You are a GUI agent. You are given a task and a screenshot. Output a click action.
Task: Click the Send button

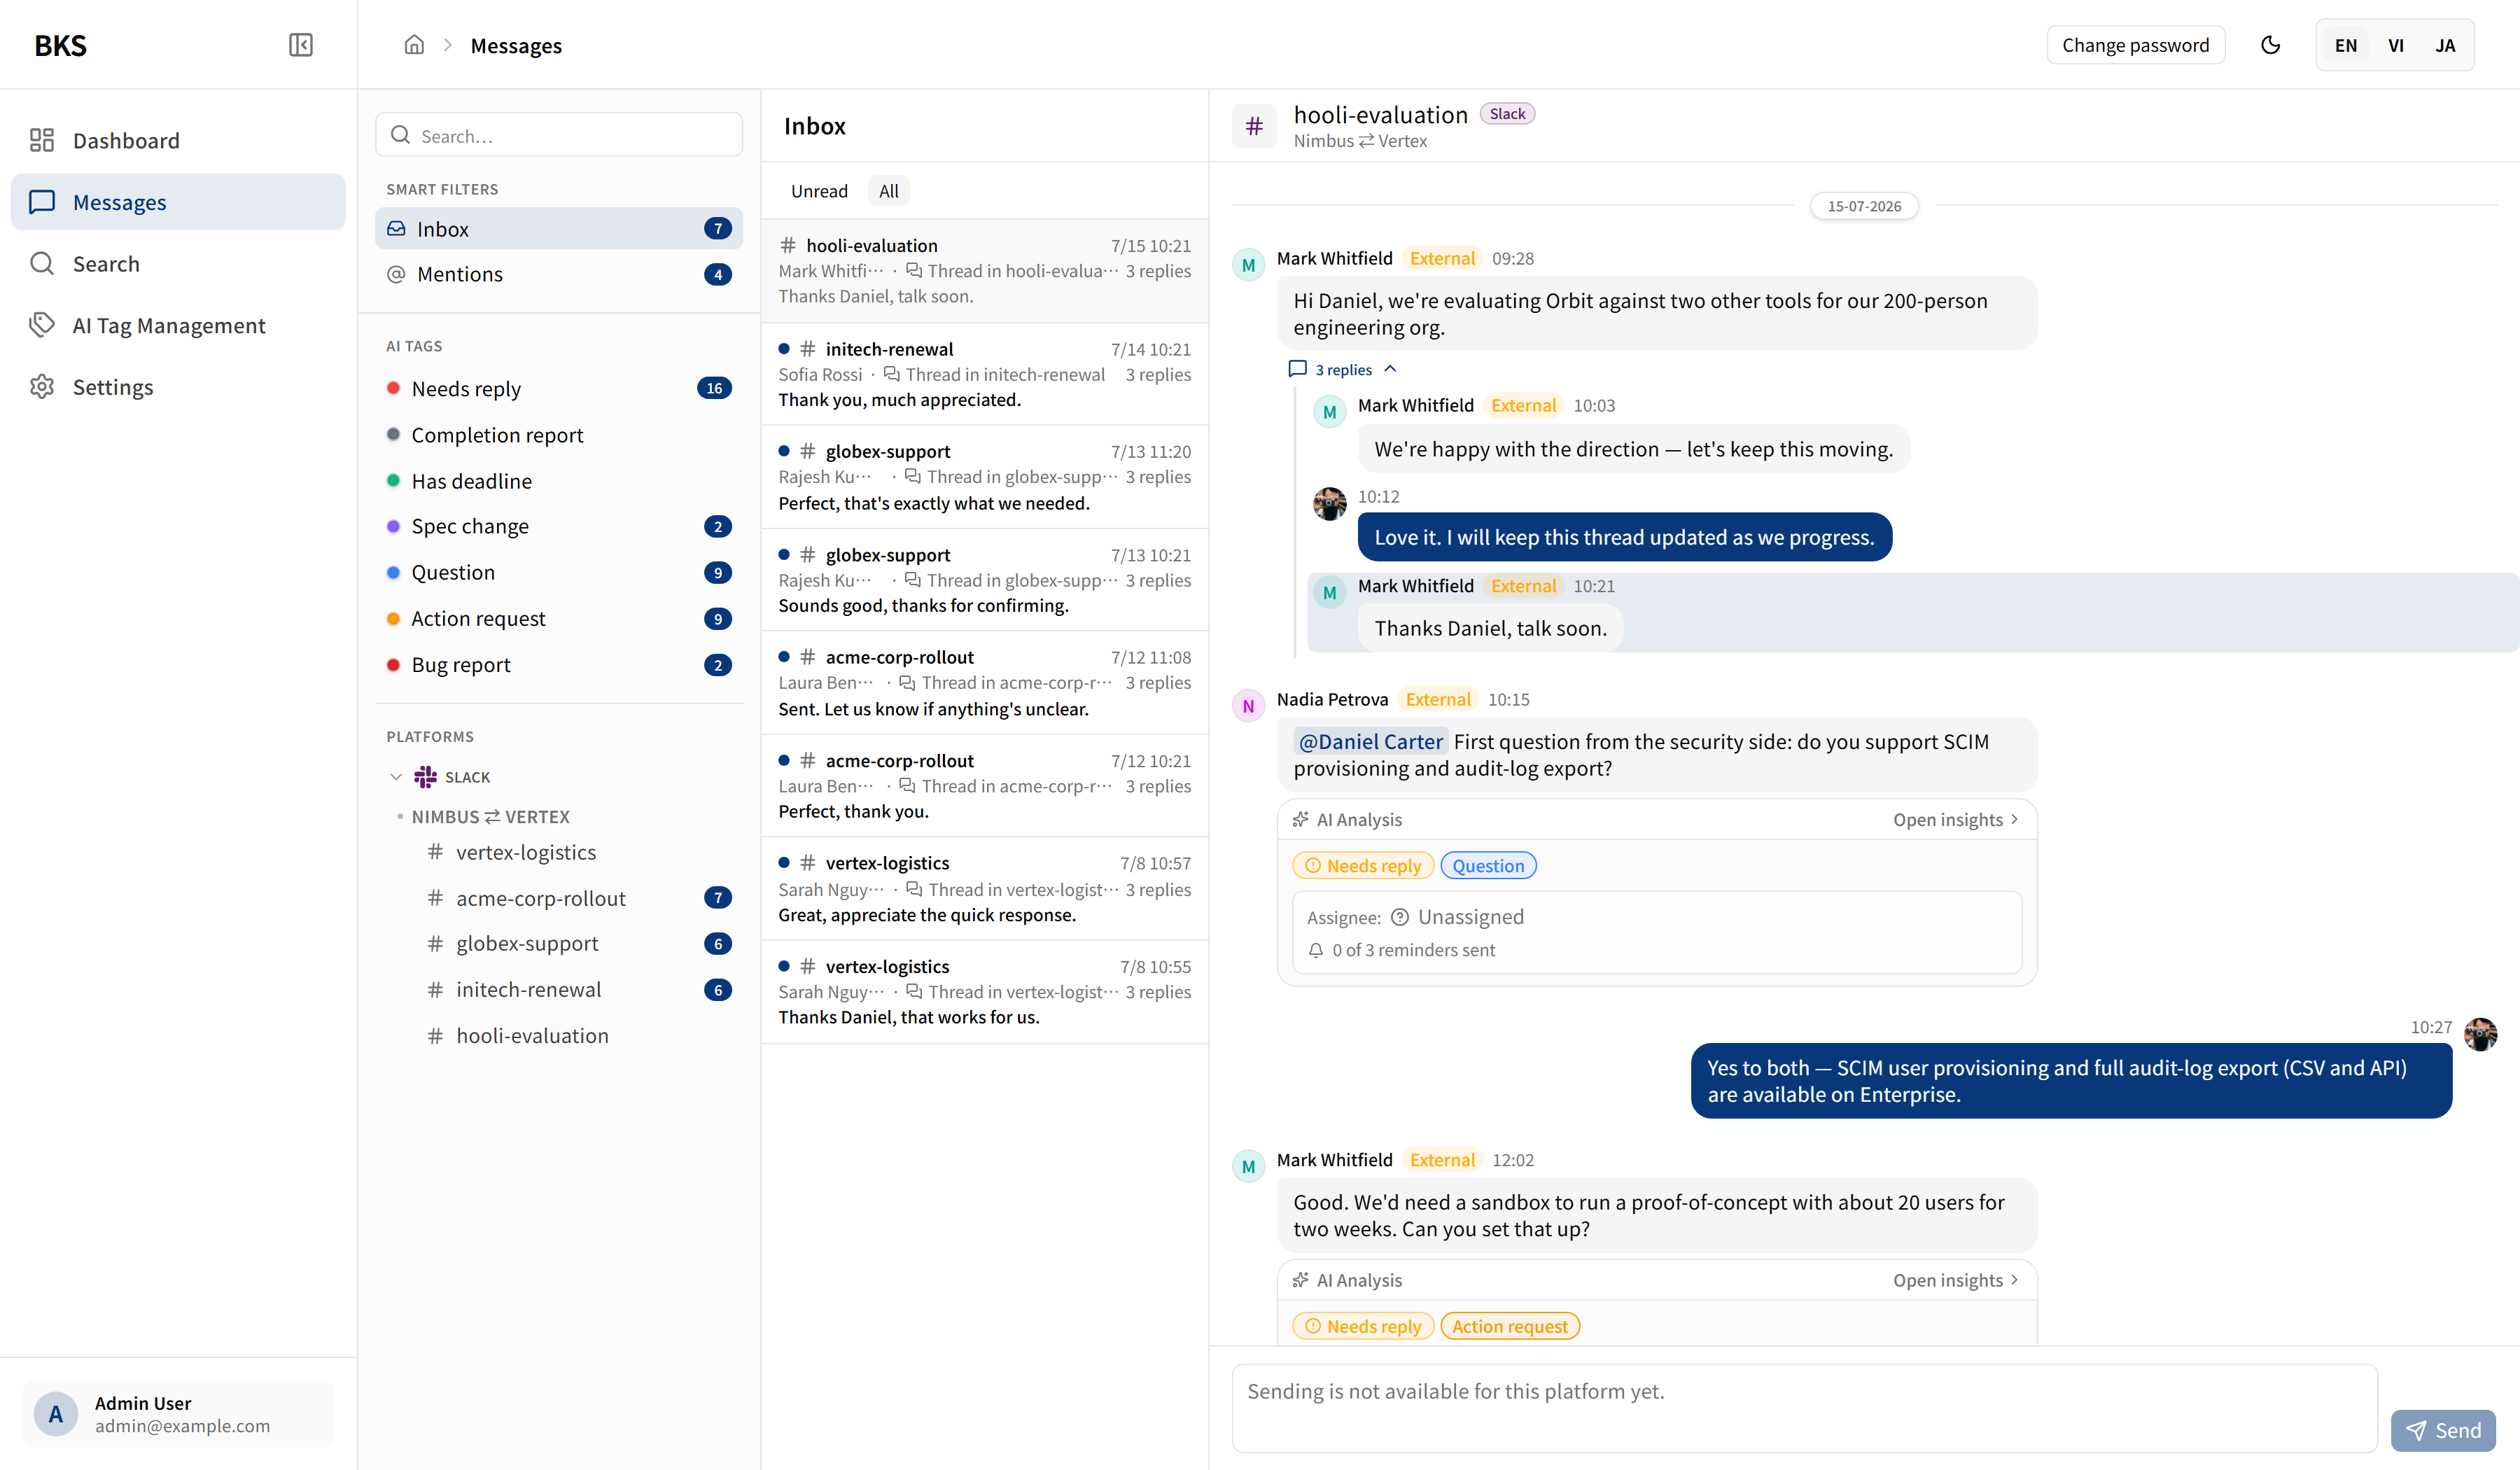point(2442,1431)
